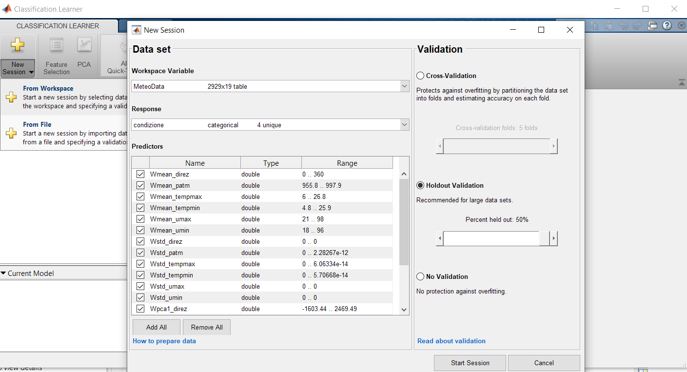The height and width of the screenshot is (372, 687).
Task: Click the switch windows icon in toolbar
Action: point(653,26)
